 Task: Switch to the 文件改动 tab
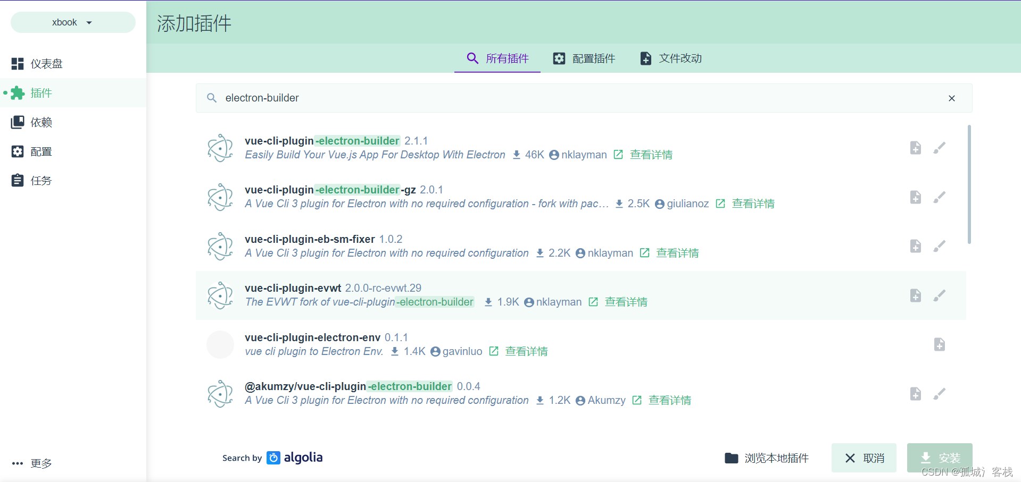pos(671,58)
